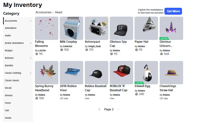Click the Obvious Spy Cap image
This screenshot has width=201, height=122.
click(x=121, y=28)
